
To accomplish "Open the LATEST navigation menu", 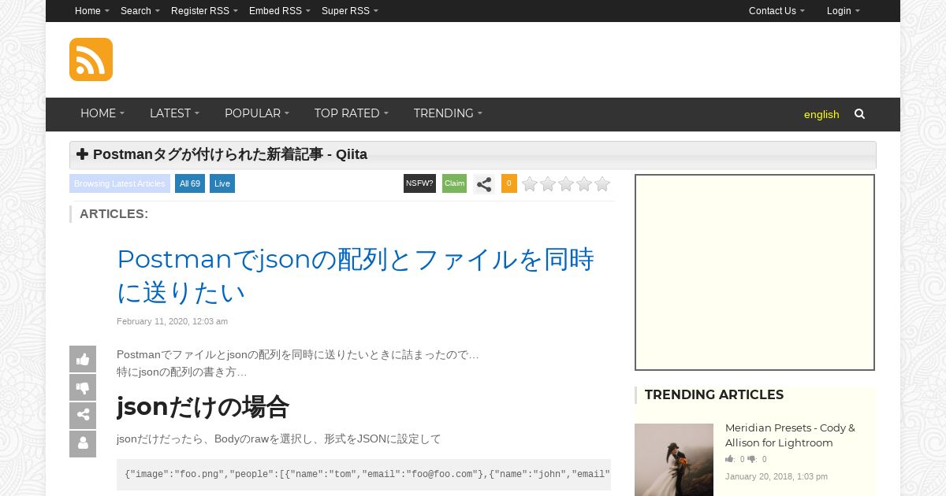I will click(x=174, y=114).
